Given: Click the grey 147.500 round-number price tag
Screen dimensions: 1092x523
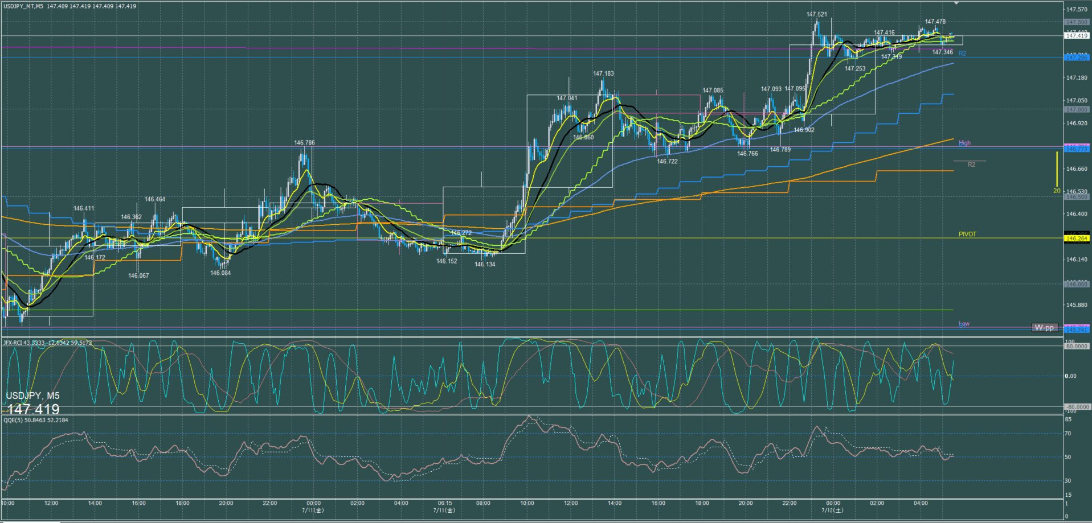Looking at the screenshot, I should [1077, 22].
